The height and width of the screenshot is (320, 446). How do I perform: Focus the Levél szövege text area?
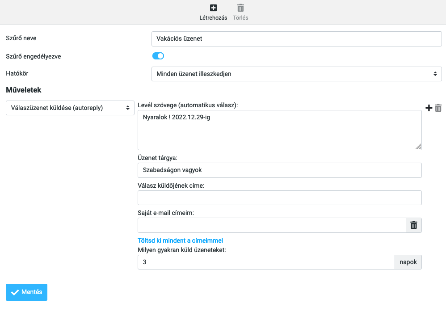click(280, 130)
